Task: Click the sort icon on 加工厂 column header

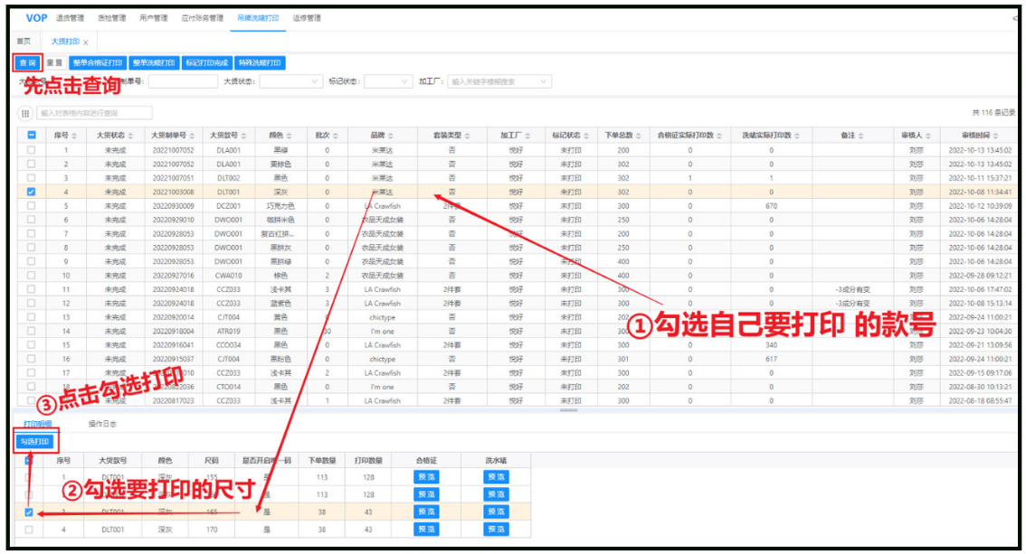Action: coord(527,136)
